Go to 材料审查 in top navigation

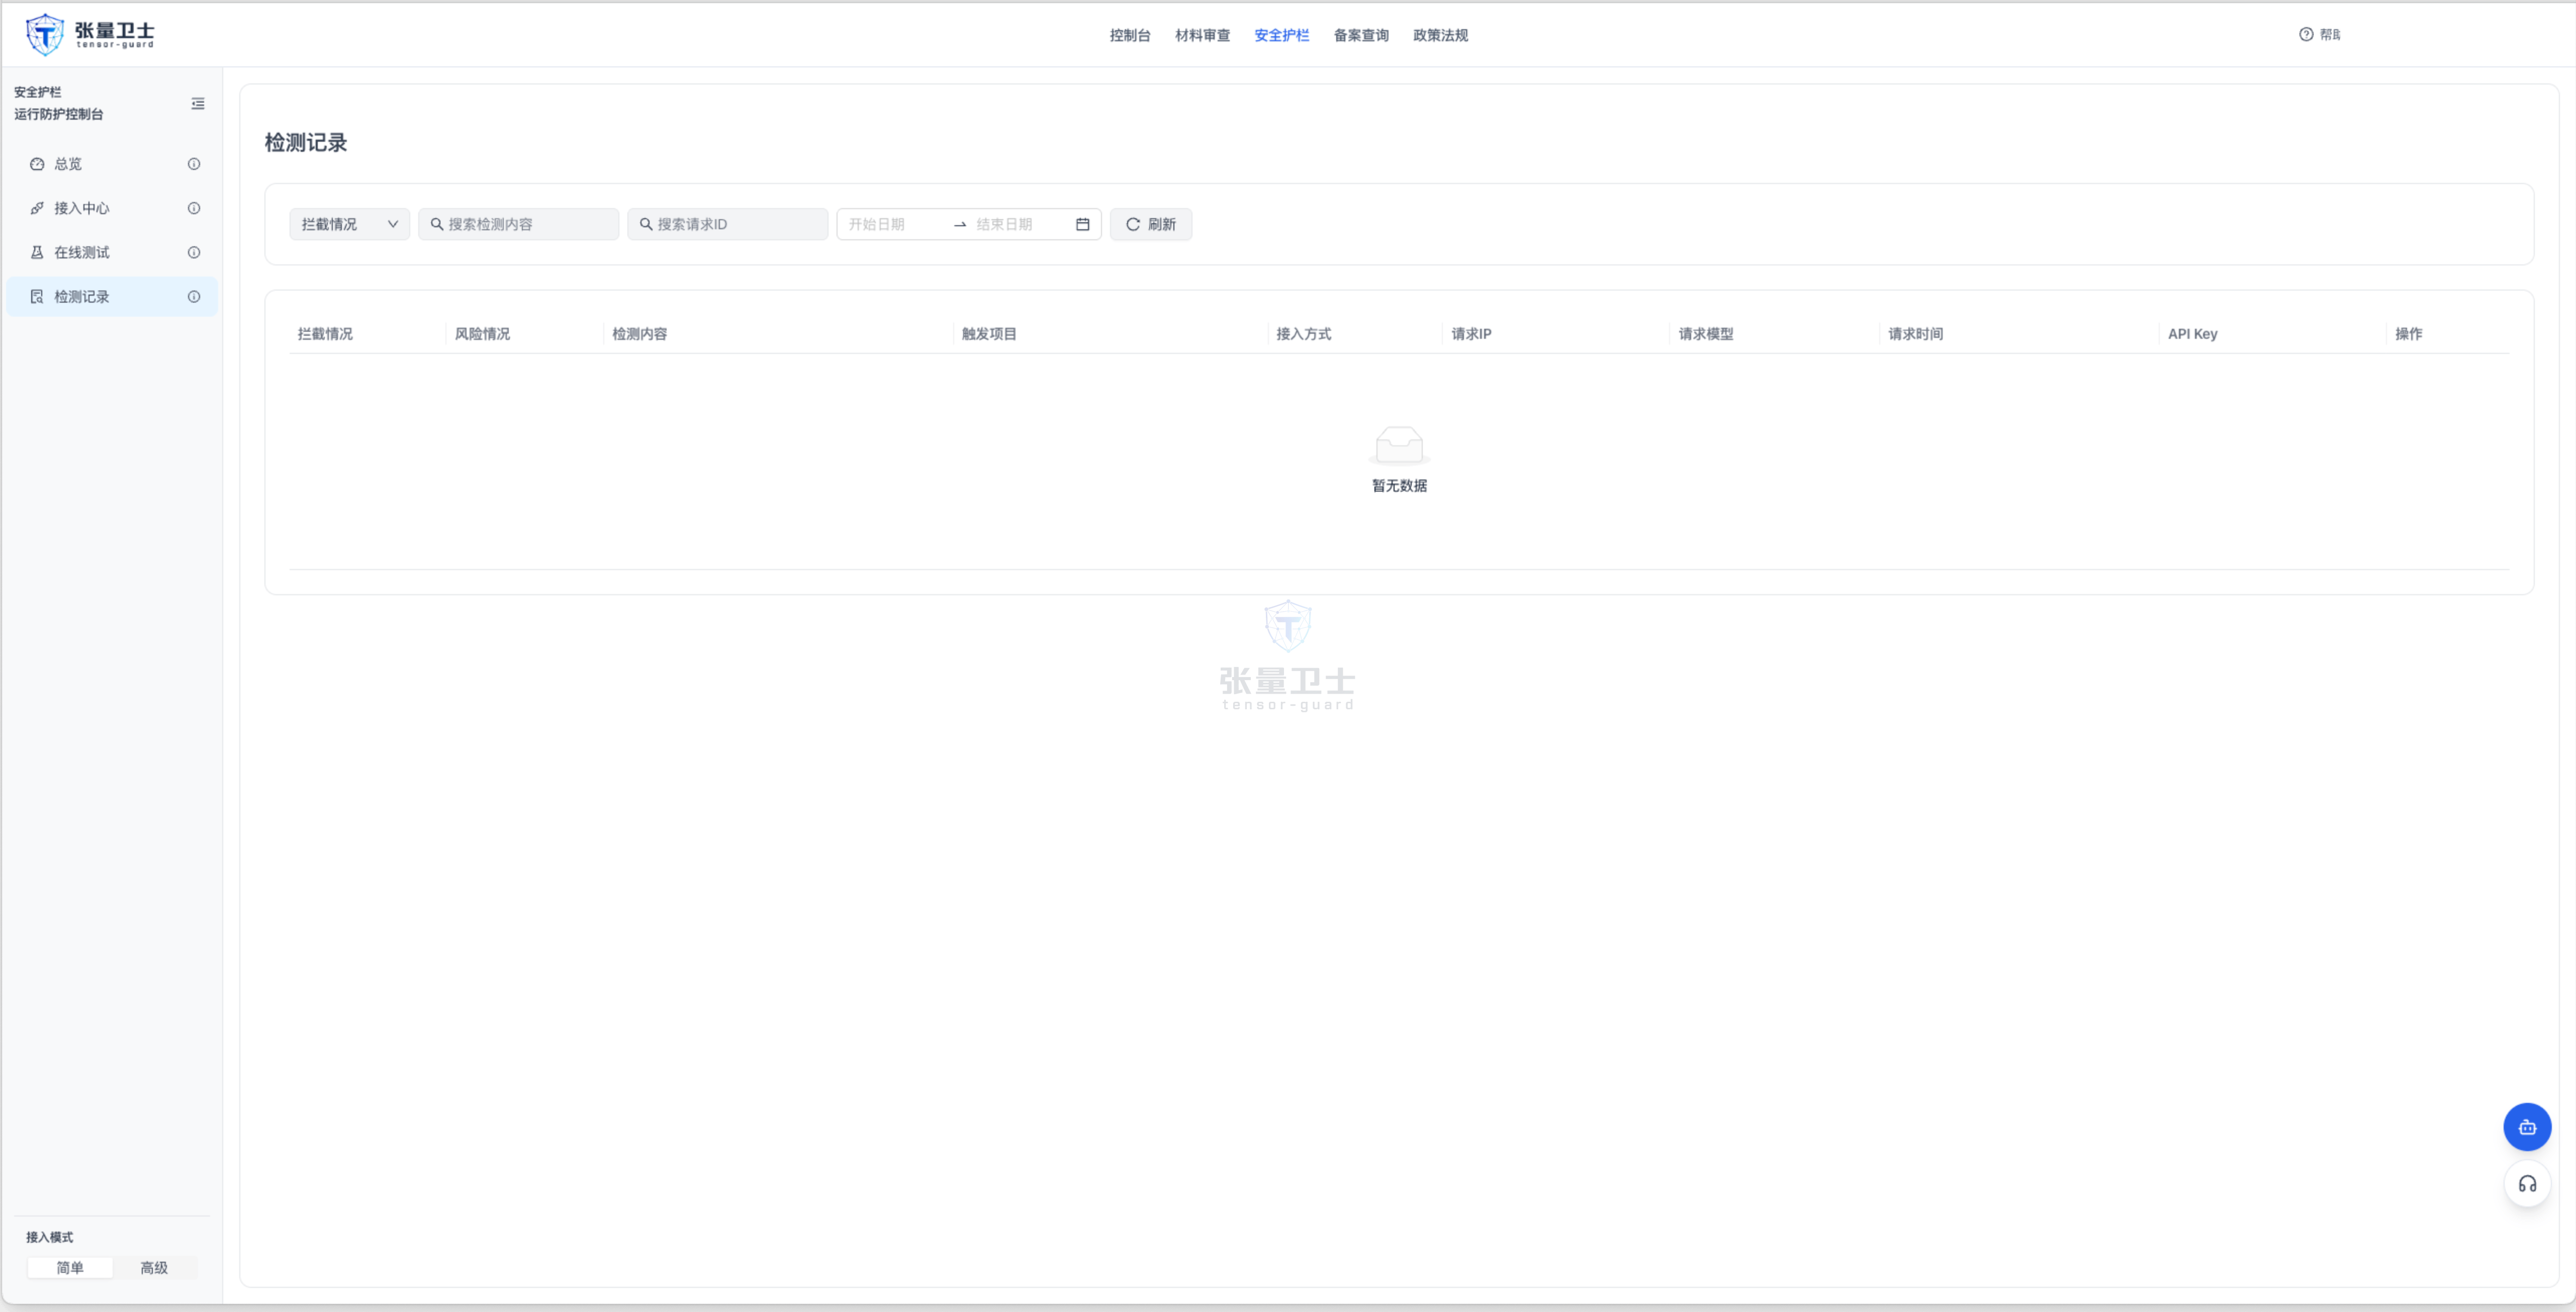point(1202,35)
